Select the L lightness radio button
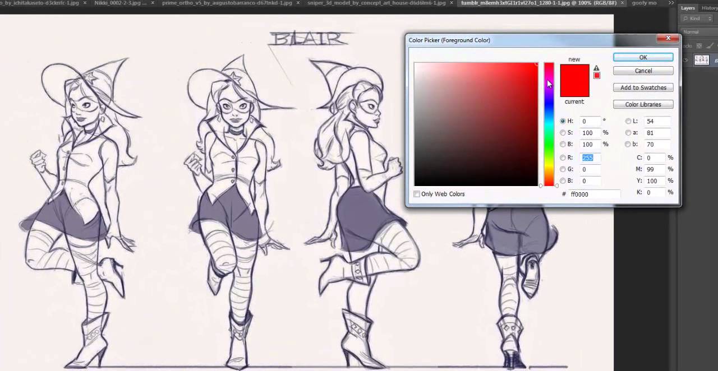718x371 pixels. coord(628,121)
